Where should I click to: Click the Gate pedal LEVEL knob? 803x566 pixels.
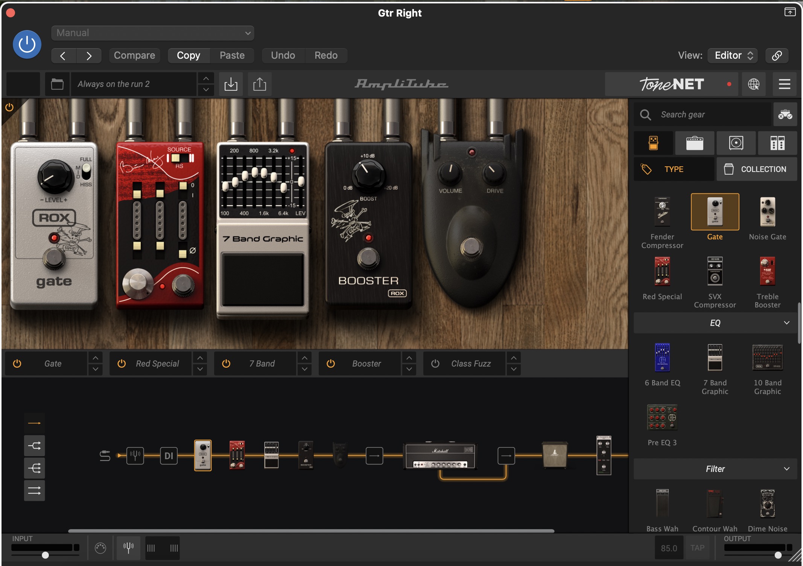point(55,176)
